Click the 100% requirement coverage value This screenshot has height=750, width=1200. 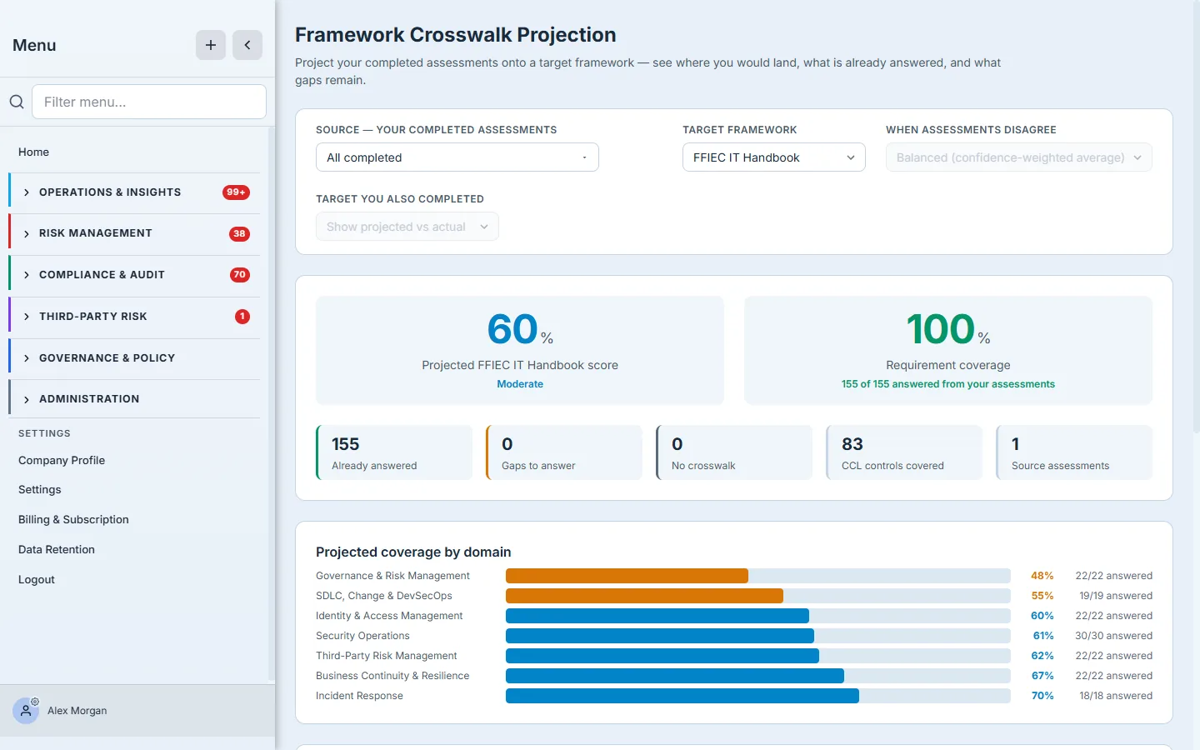[948, 329]
